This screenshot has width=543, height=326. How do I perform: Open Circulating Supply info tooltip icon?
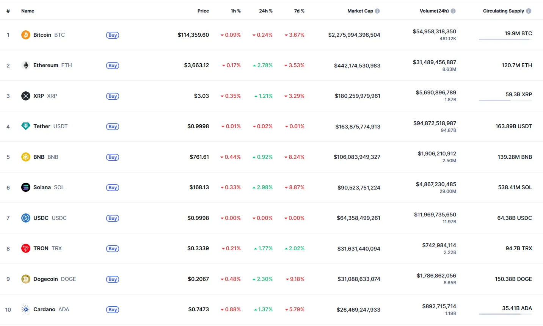[529, 11]
